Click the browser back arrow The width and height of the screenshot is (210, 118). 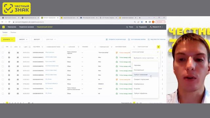coord(3,22)
